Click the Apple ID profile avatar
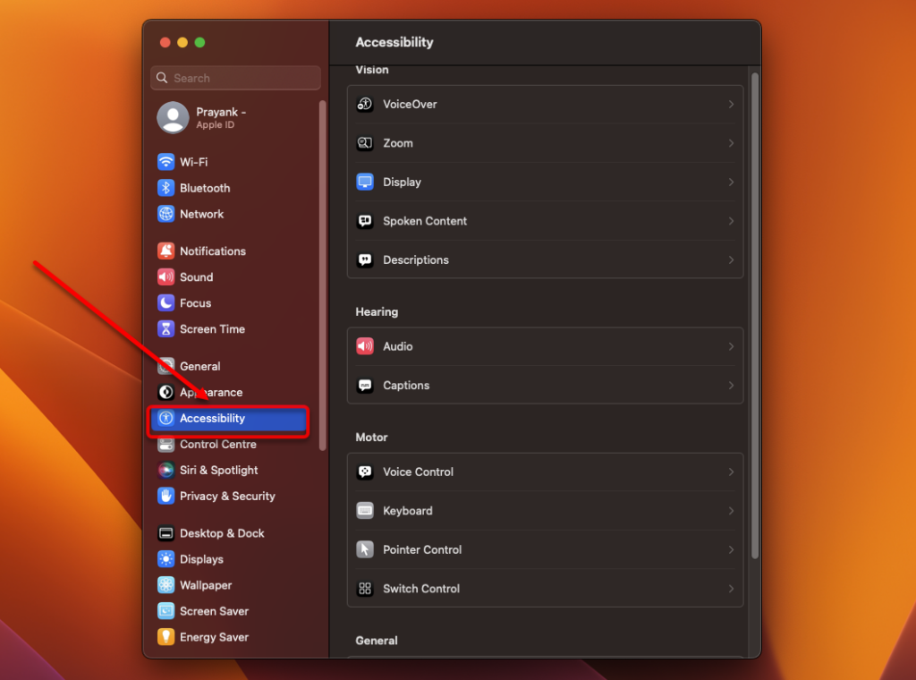The width and height of the screenshot is (916, 680). tap(173, 117)
